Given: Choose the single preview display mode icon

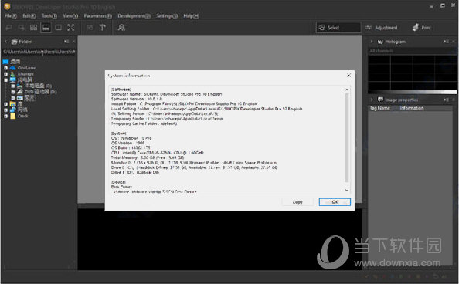Looking at the screenshot, I should point(59,28).
